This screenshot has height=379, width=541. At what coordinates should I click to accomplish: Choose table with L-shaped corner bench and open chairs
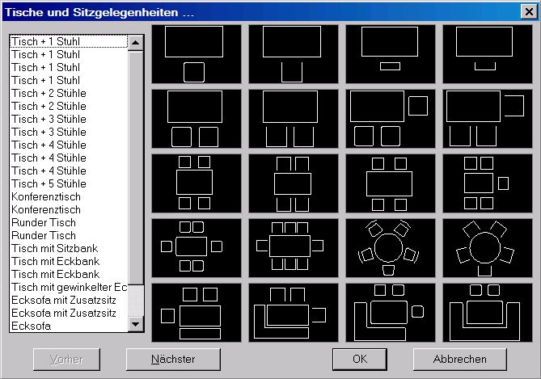(x=294, y=313)
